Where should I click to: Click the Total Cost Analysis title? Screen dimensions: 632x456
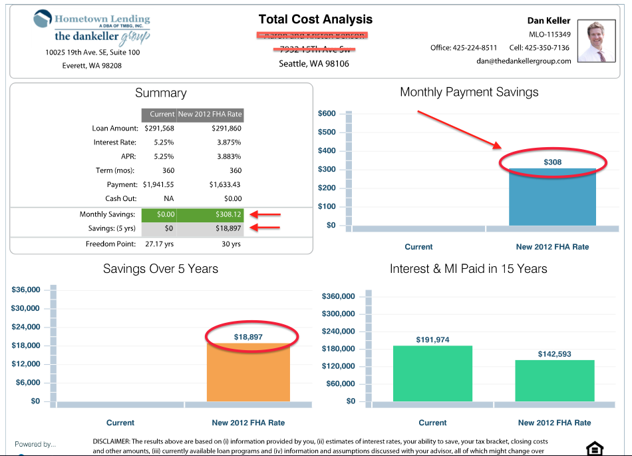[315, 19]
